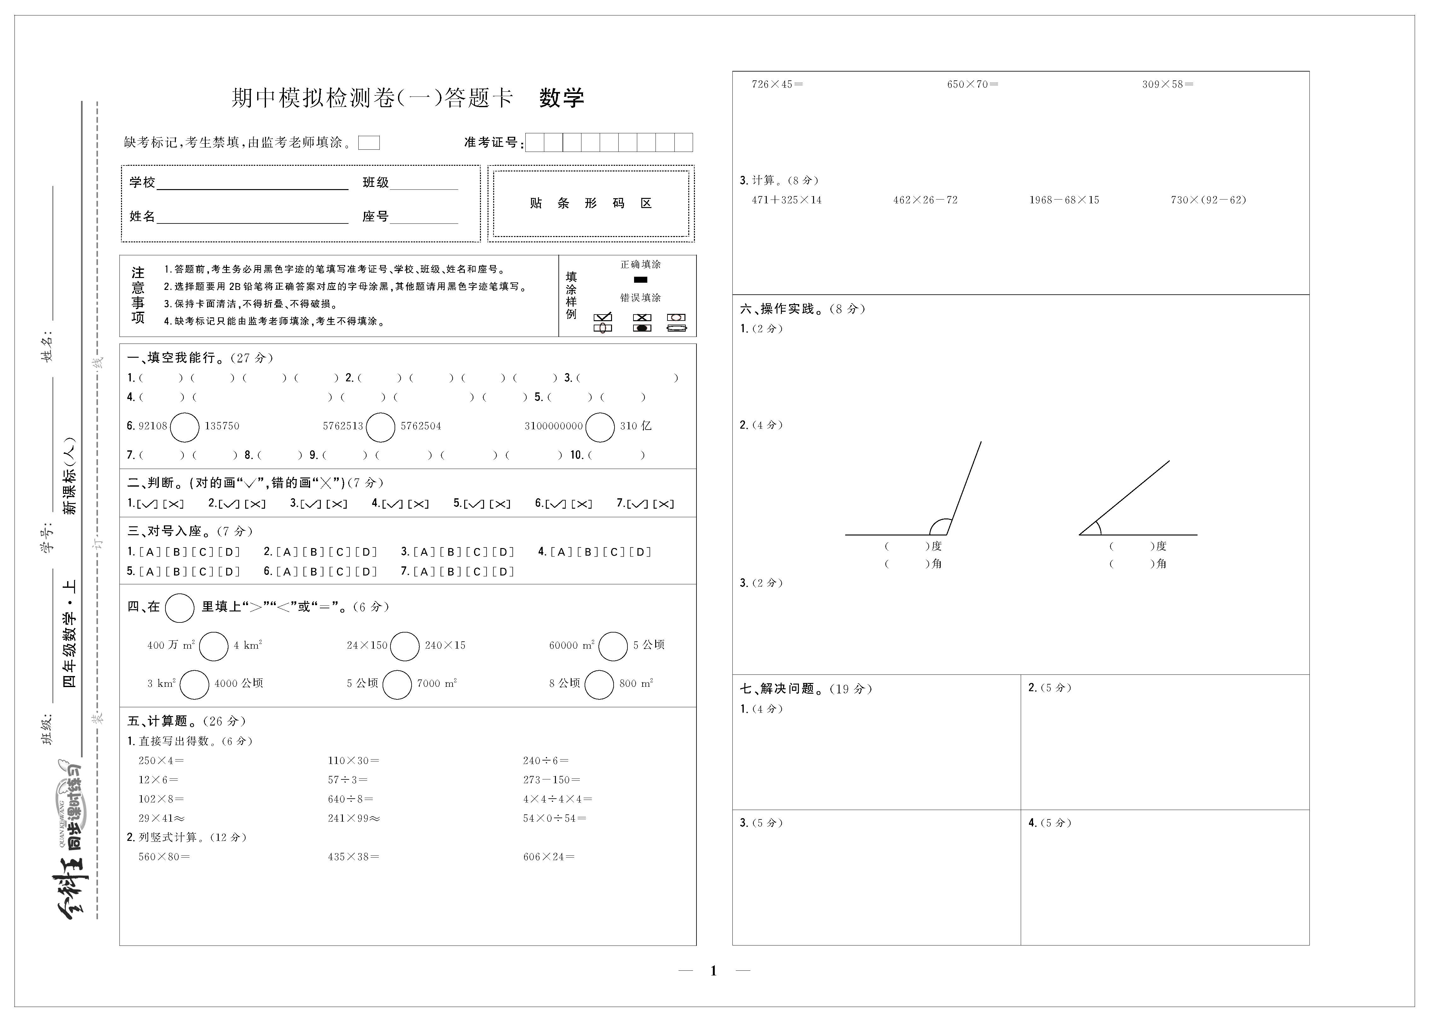1438x1018 pixels.
Task: Click the 正确填涂 solid black sample mark
Action: (641, 280)
